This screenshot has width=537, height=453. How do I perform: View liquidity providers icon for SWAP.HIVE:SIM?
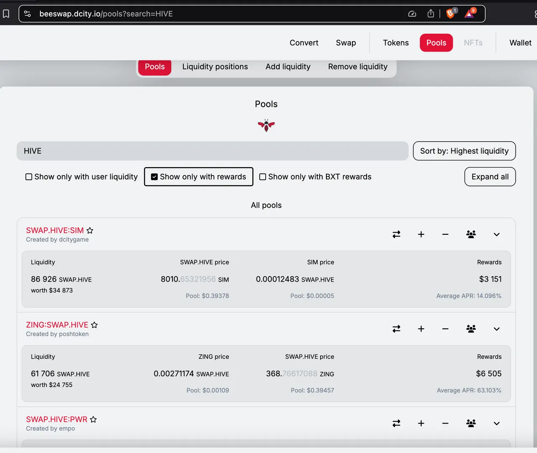pyautogui.click(x=471, y=234)
